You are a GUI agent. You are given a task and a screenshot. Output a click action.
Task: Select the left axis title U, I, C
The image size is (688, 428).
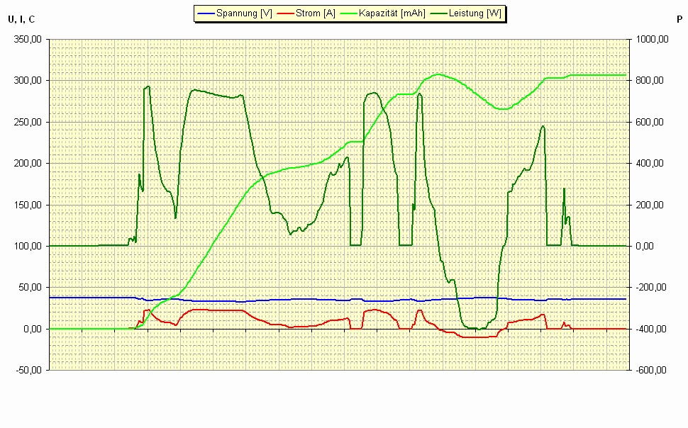tap(21, 19)
